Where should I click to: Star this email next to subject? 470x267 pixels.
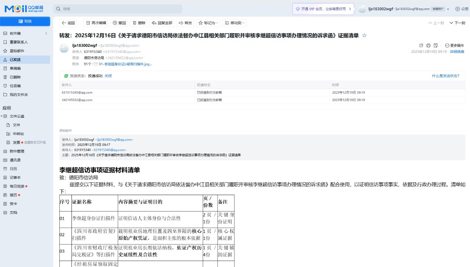click(364, 35)
